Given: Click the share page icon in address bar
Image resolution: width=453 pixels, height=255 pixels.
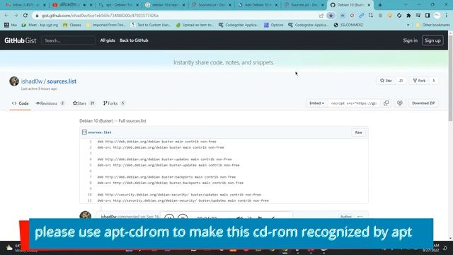Looking at the screenshot, I should click(321, 16).
